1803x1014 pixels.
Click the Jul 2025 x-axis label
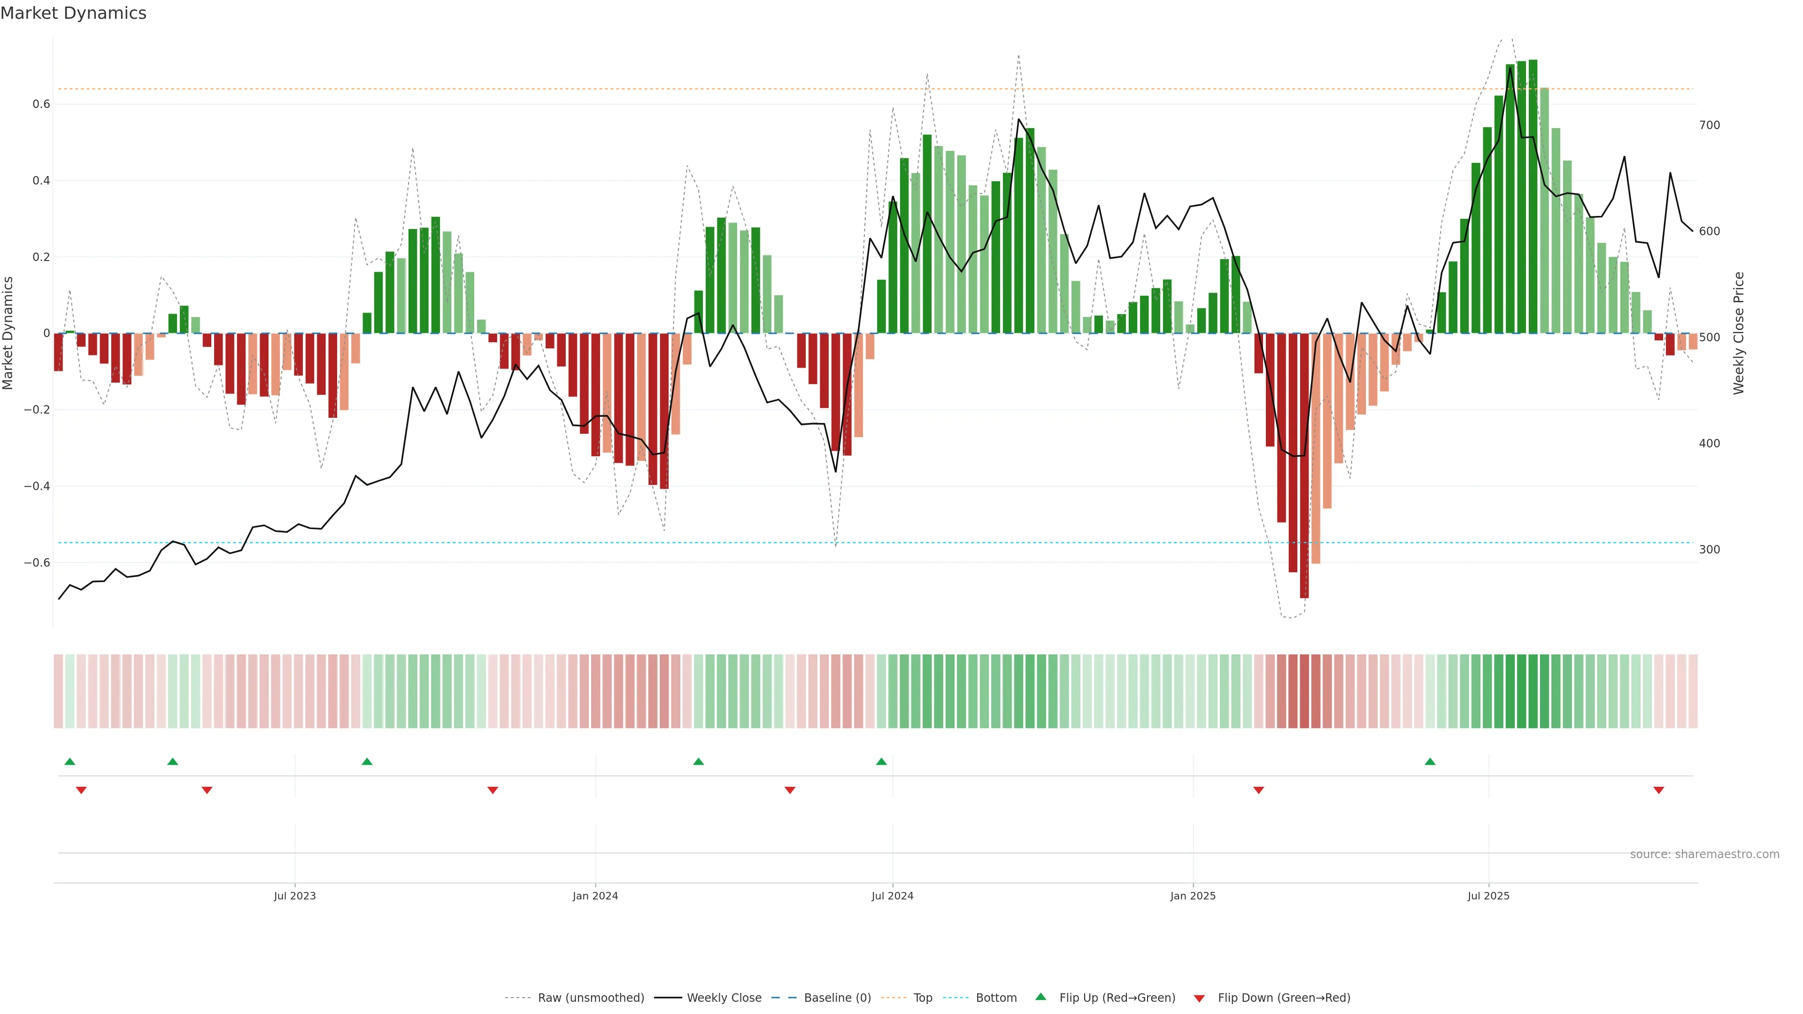point(1488,896)
